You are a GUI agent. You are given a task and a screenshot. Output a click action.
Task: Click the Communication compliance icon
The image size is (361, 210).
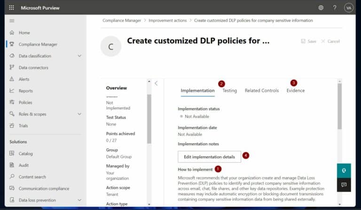tap(12, 188)
